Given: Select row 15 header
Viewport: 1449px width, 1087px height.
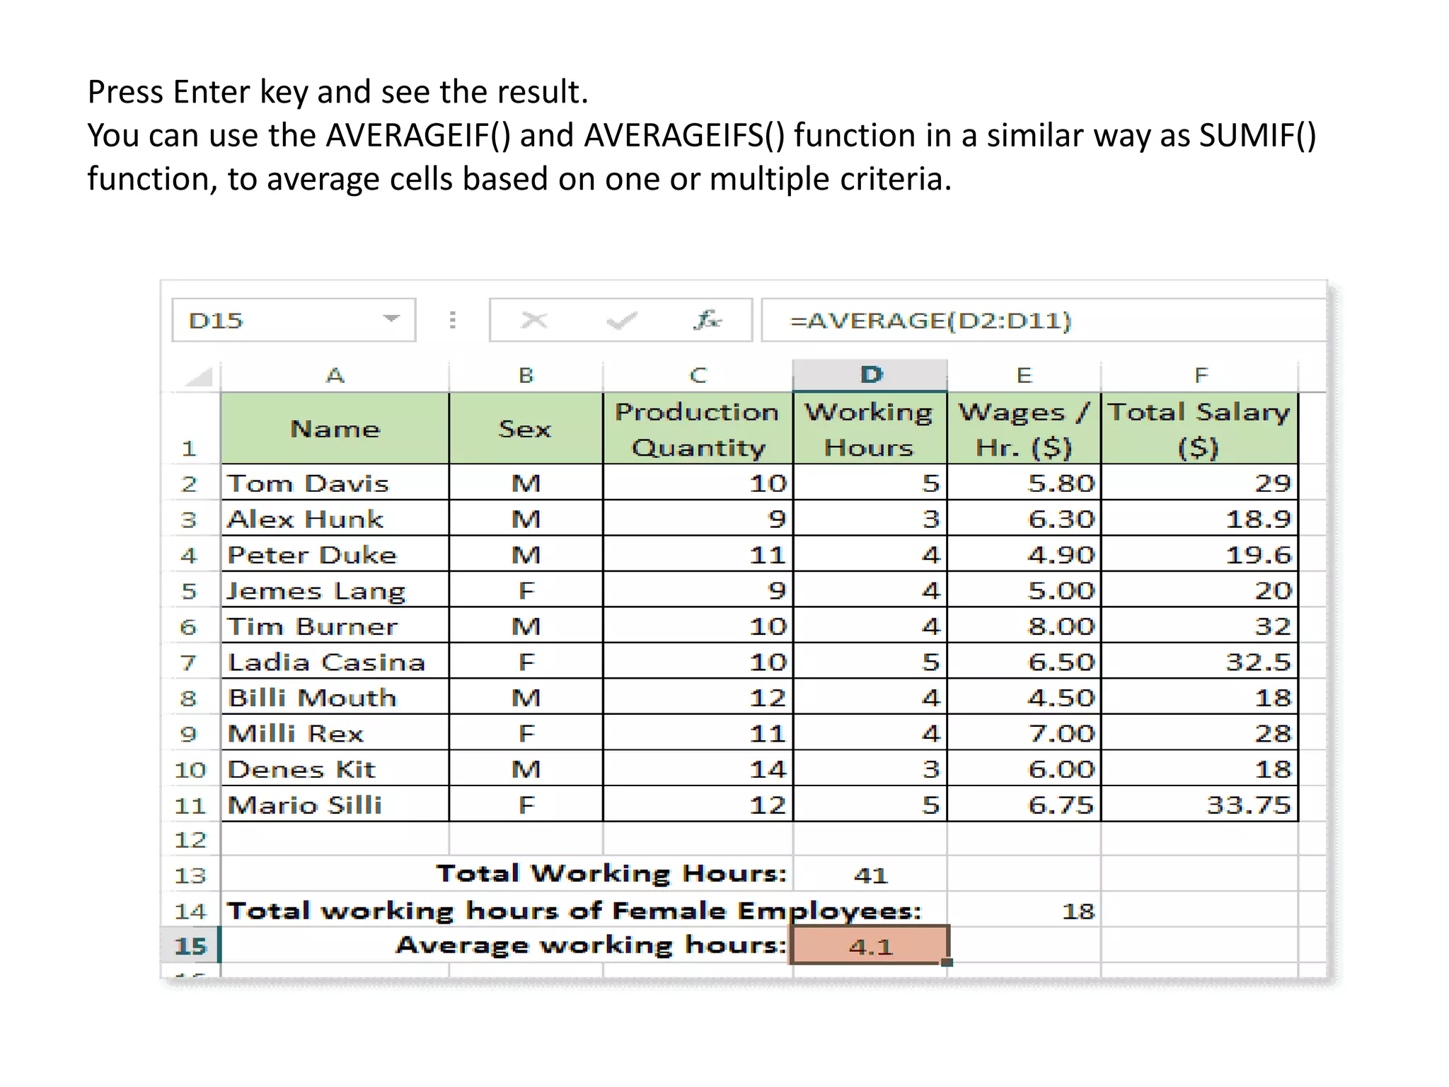Looking at the screenshot, I should 190,945.
